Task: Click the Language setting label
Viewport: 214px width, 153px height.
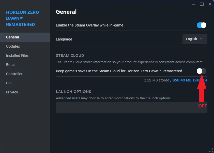Action: 64,39
